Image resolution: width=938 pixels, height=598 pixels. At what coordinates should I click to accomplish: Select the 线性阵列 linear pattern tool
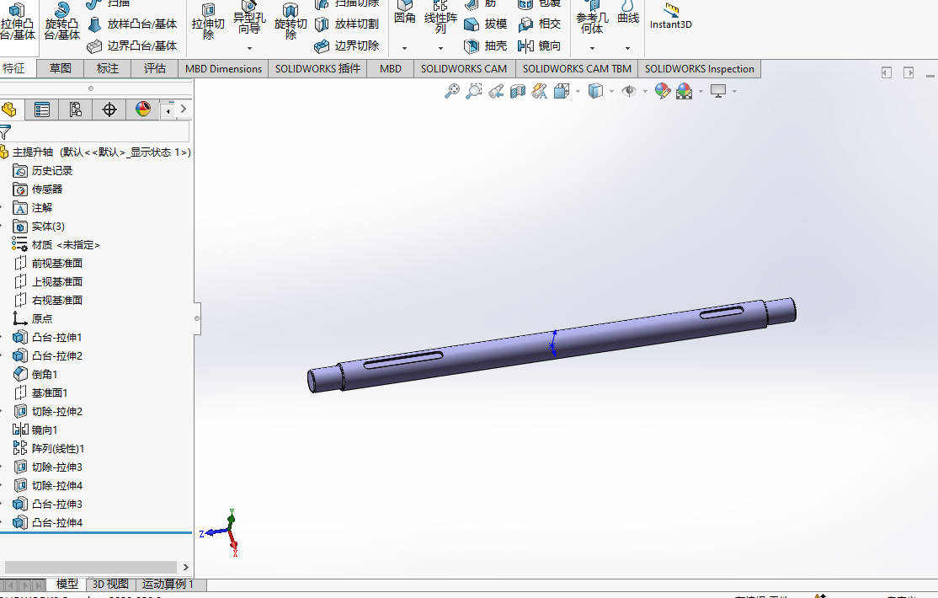[x=440, y=18]
